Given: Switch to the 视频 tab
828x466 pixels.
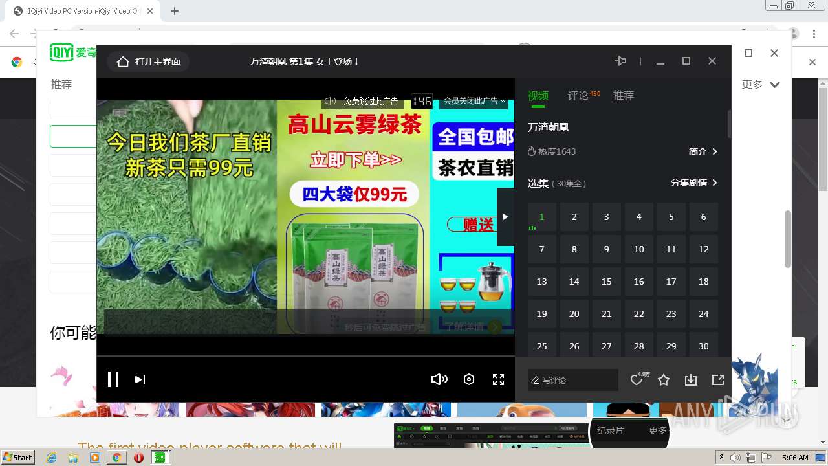Looking at the screenshot, I should click(538, 96).
